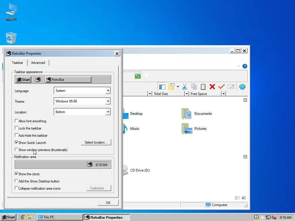This screenshot has width=295, height=221.
Task: Enable Allow font smoothing
Action: click(16, 121)
